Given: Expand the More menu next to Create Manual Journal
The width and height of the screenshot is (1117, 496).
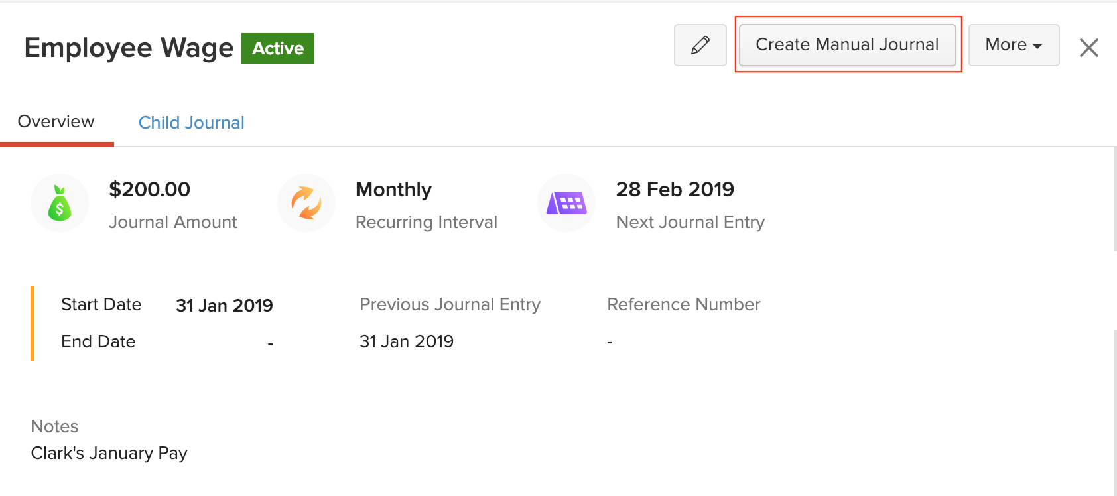Looking at the screenshot, I should coord(1014,45).
